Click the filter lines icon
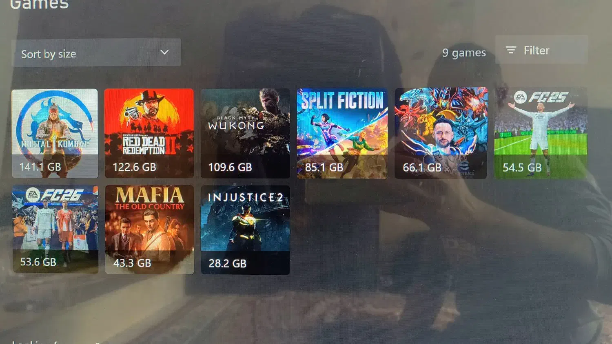612x344 pixels. [x=511, y=50]
